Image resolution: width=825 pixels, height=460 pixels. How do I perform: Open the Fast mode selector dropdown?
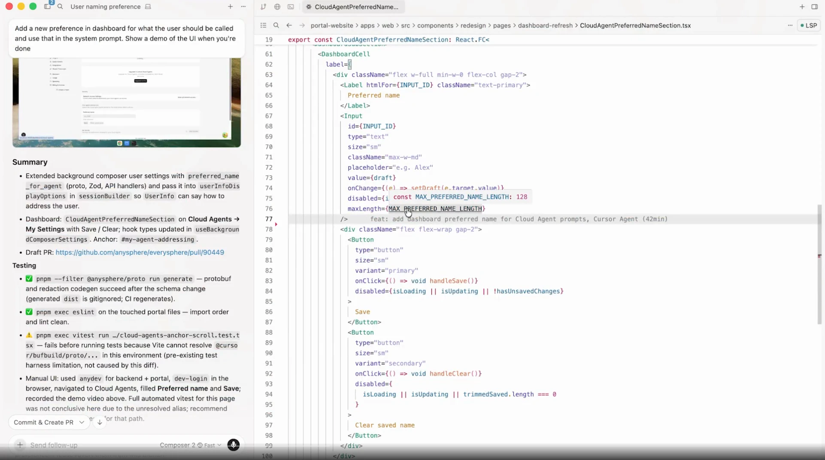213,445
